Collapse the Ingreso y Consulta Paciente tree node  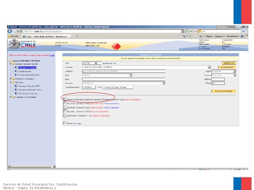(x=11, y=64)
